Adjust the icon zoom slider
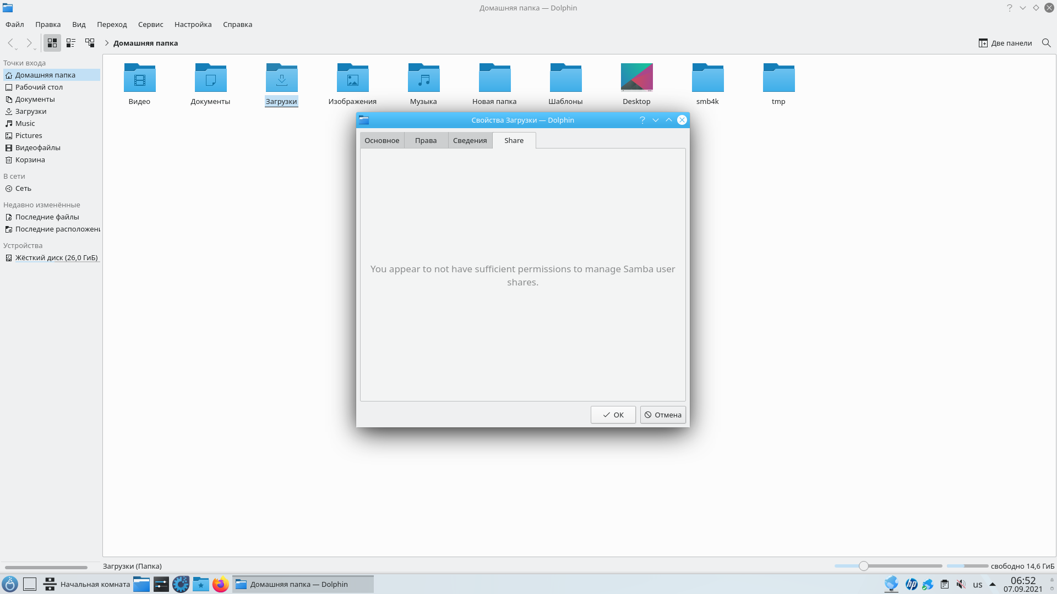The image size is (1057, 594). (x=863, y=566)
